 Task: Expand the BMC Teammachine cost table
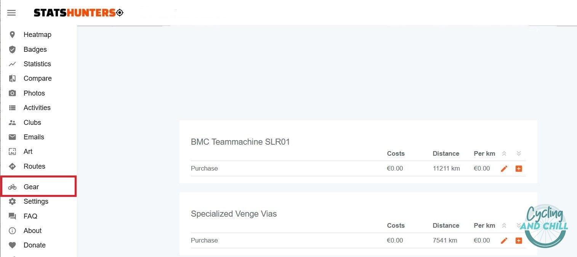[x=518, y=153]
